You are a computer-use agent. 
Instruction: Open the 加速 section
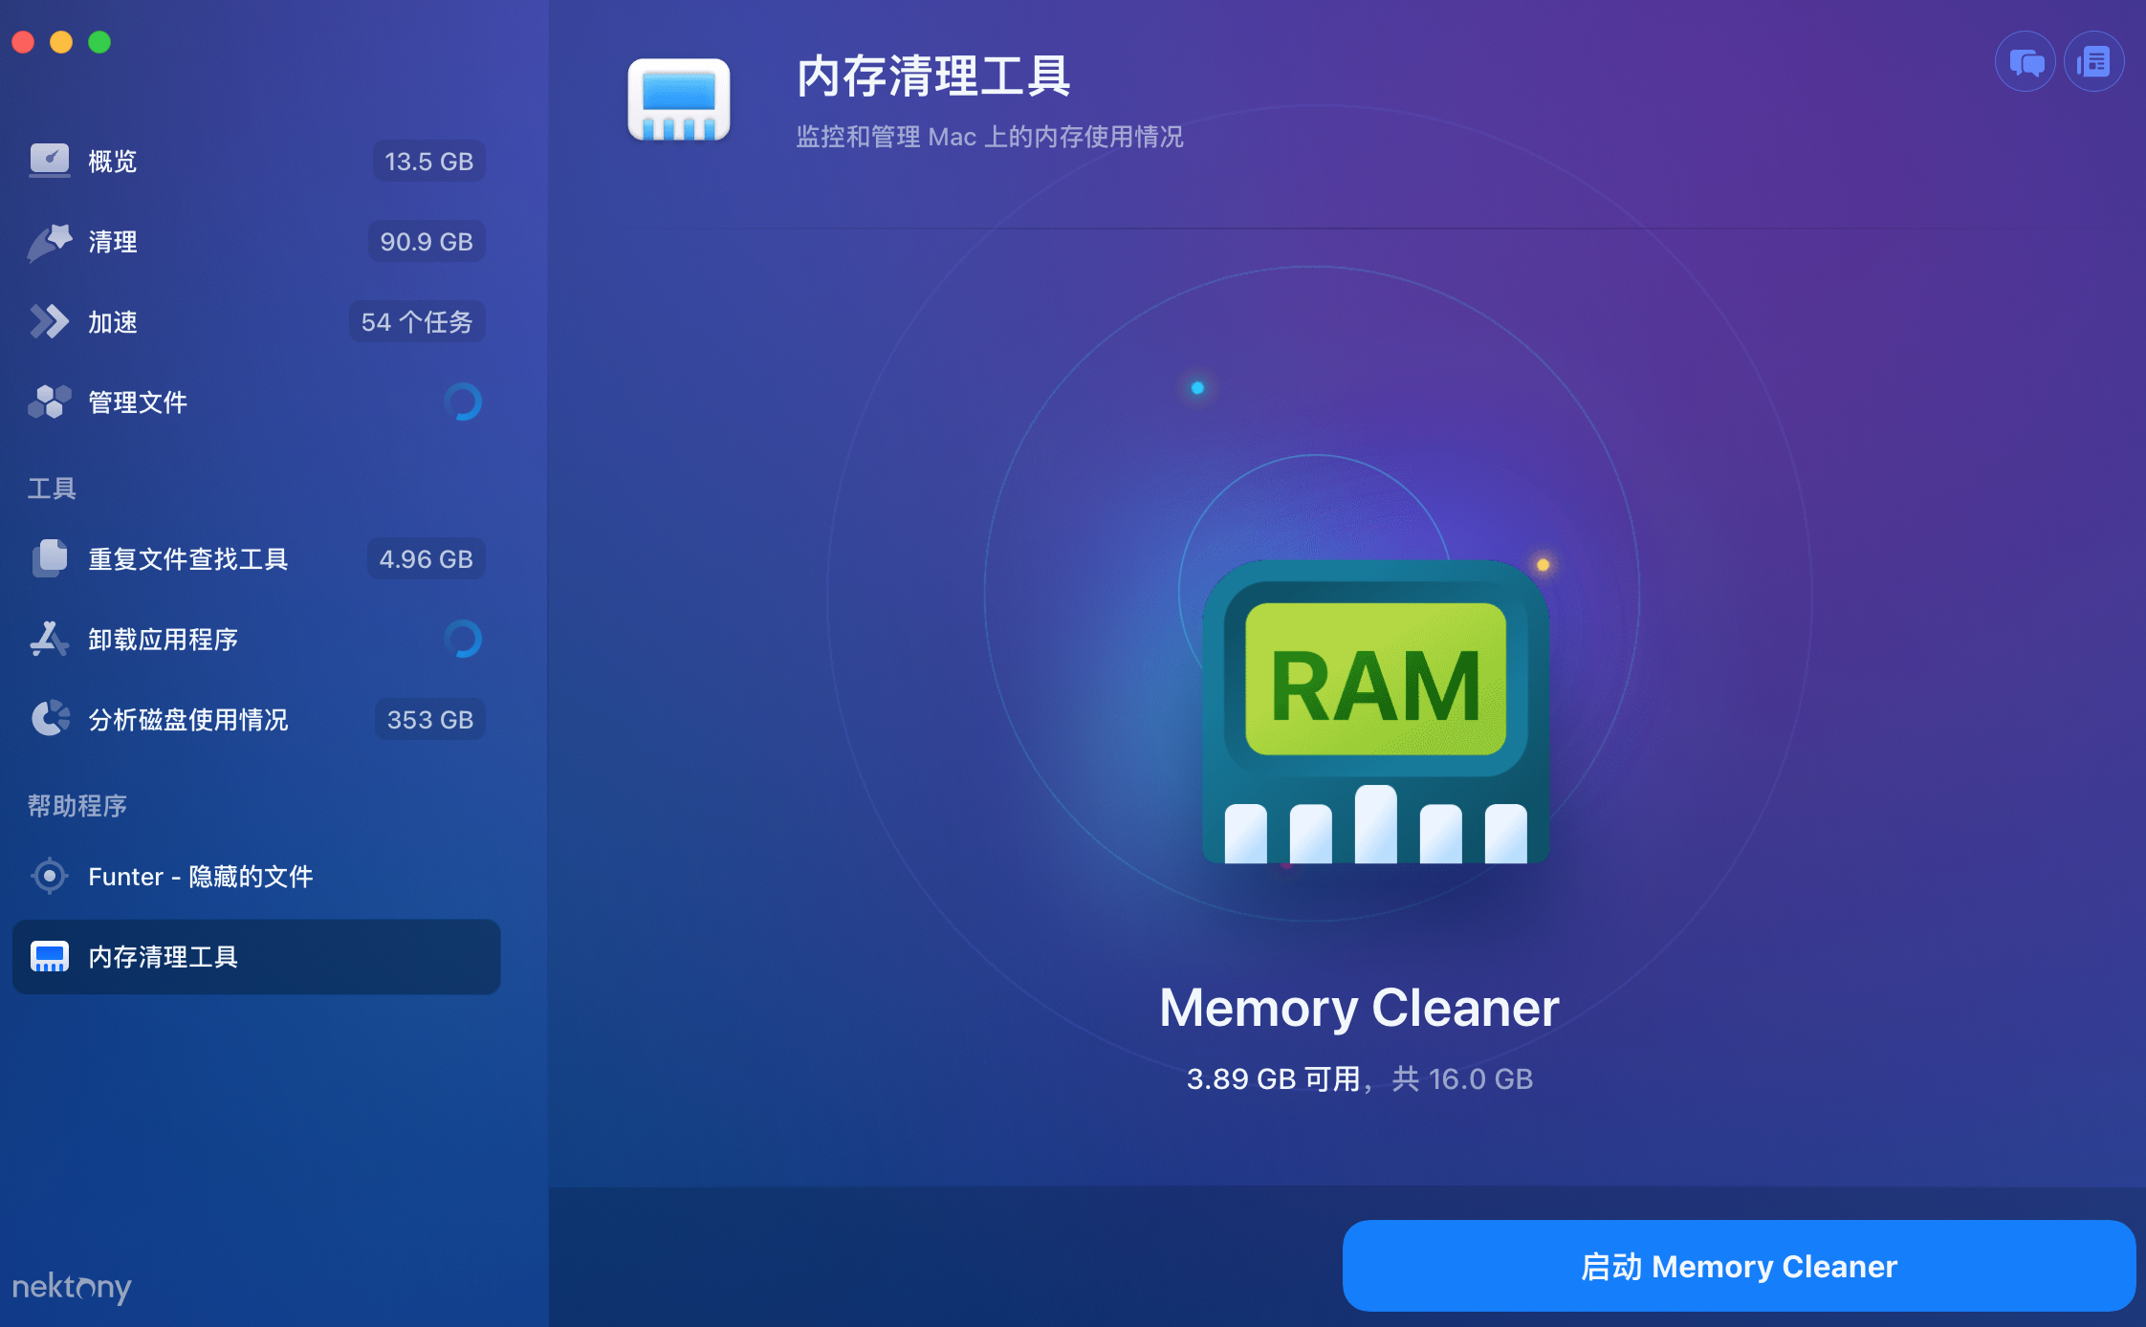point(256,322)
